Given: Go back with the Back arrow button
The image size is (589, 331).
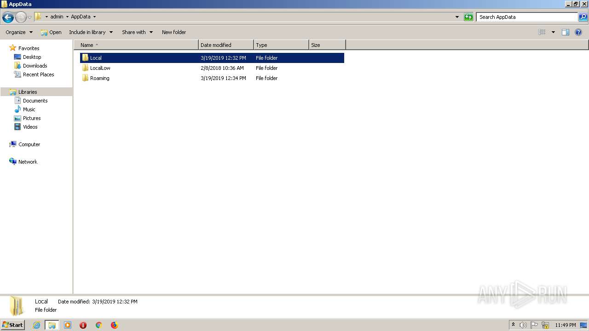Looking at the screenshot, I should [8, 17].
